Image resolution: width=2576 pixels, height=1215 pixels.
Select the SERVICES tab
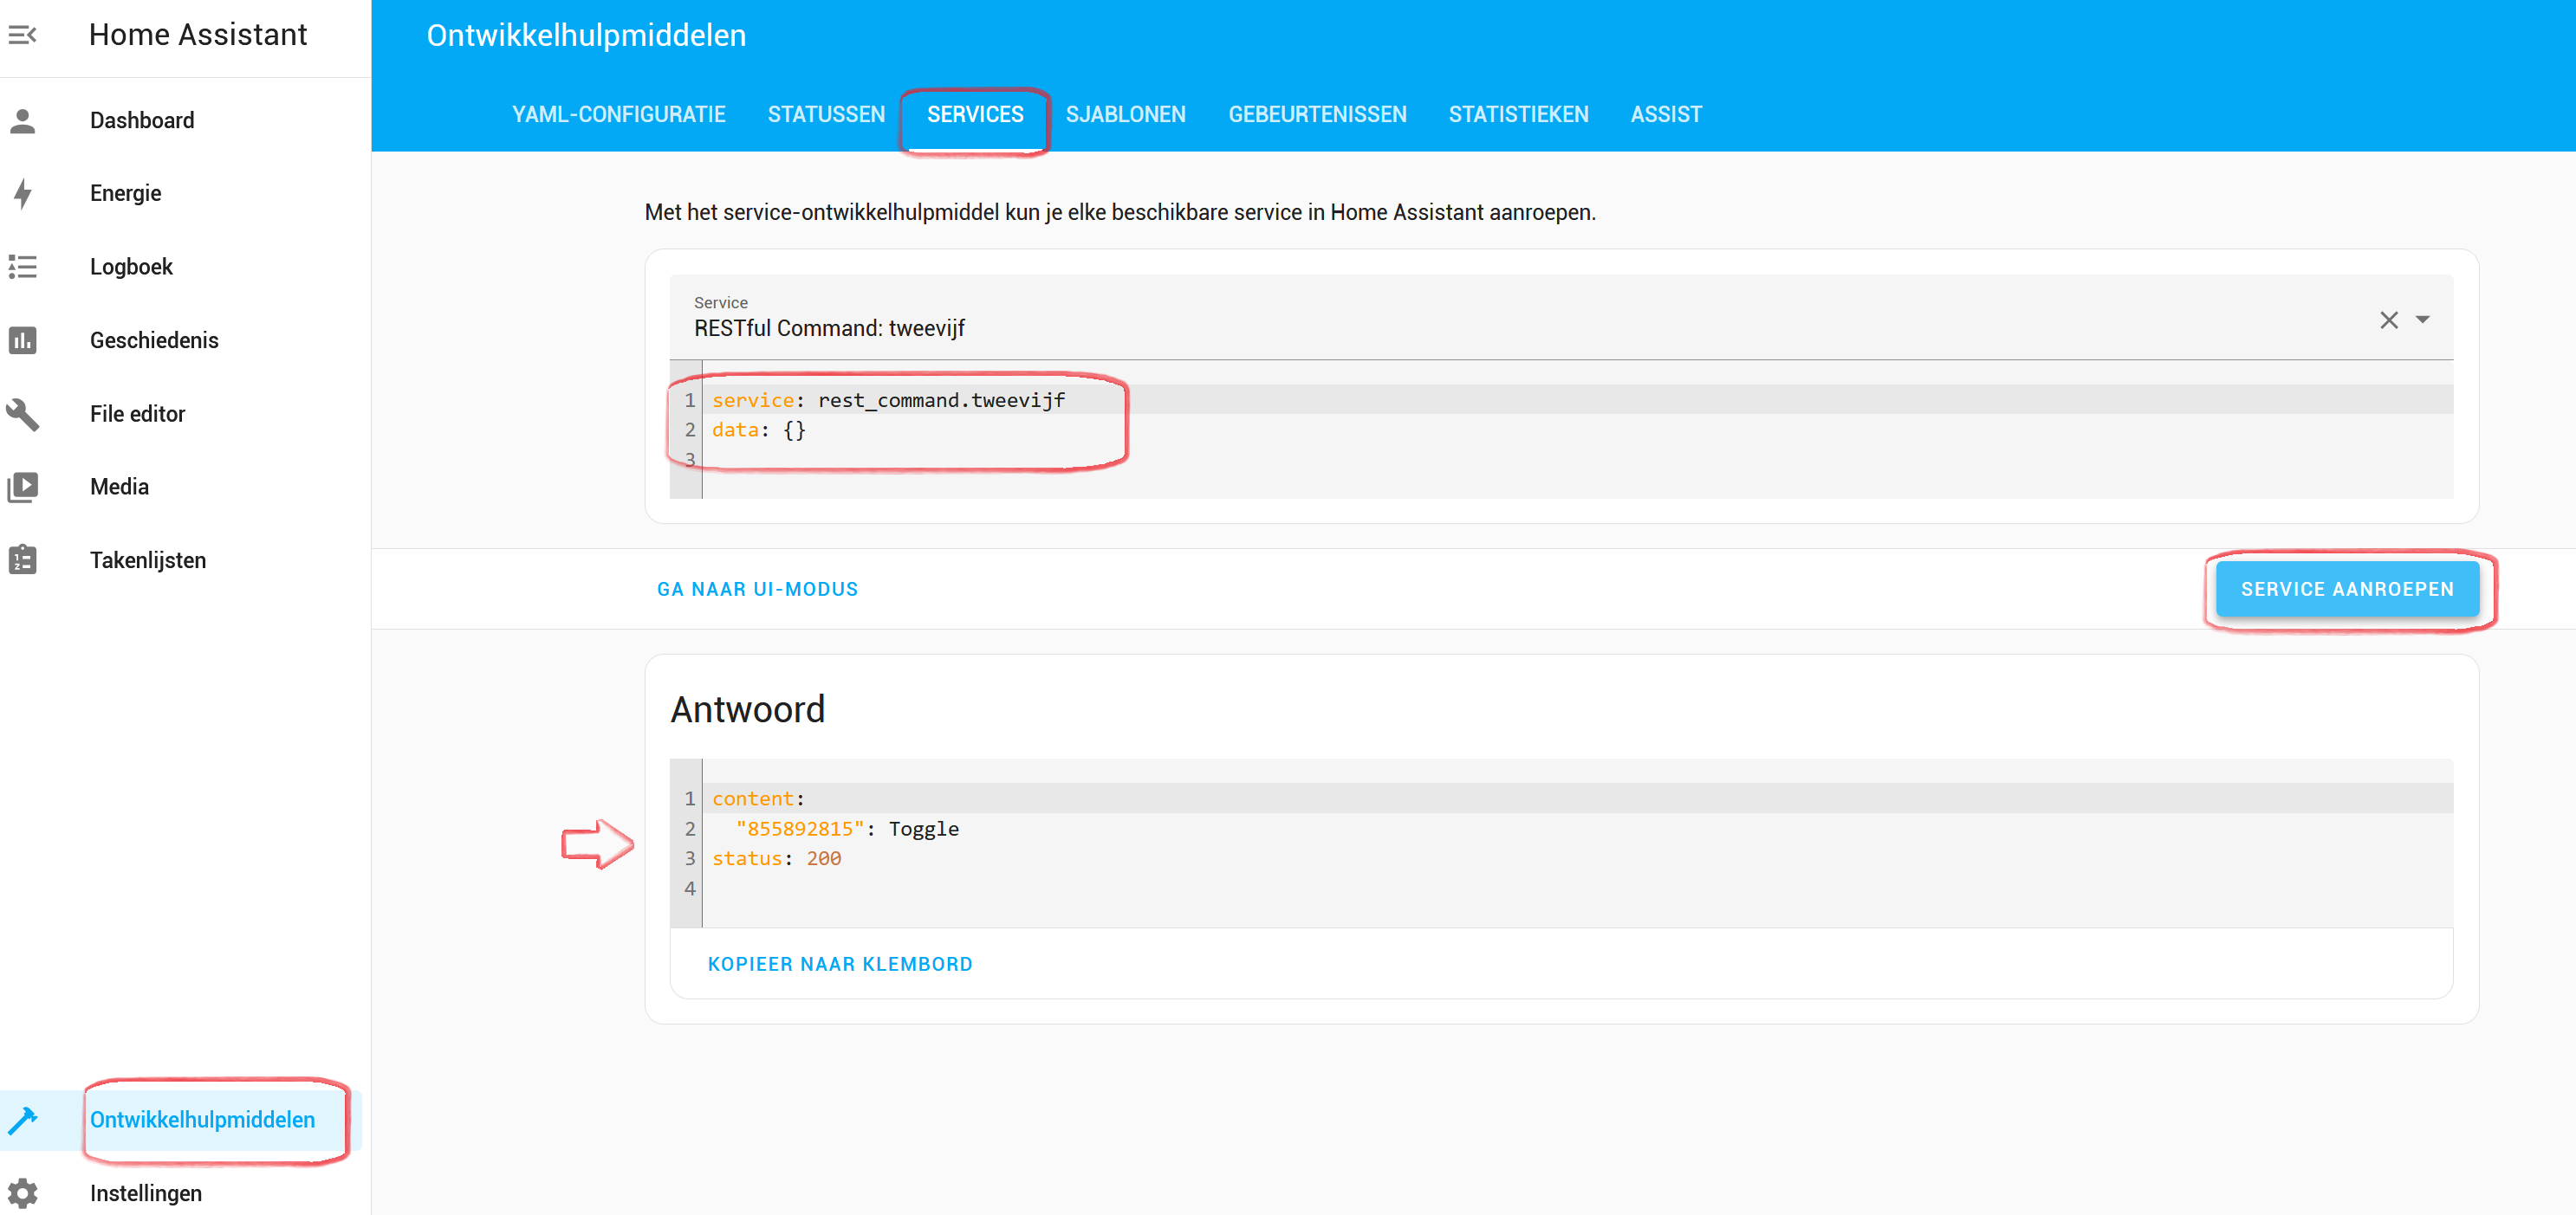(975, 115)
